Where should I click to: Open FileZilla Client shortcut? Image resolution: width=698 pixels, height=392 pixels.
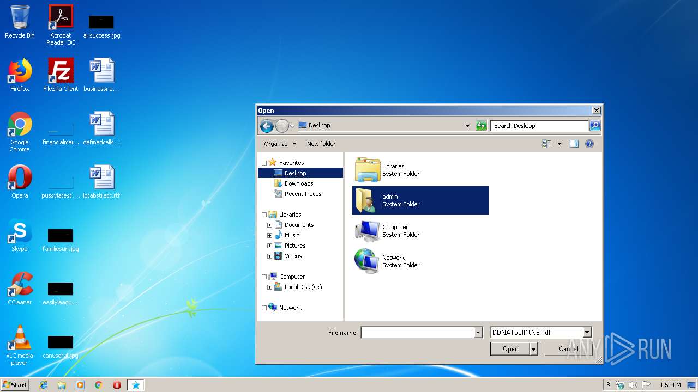pyautogui.click(x=61, y=75)
